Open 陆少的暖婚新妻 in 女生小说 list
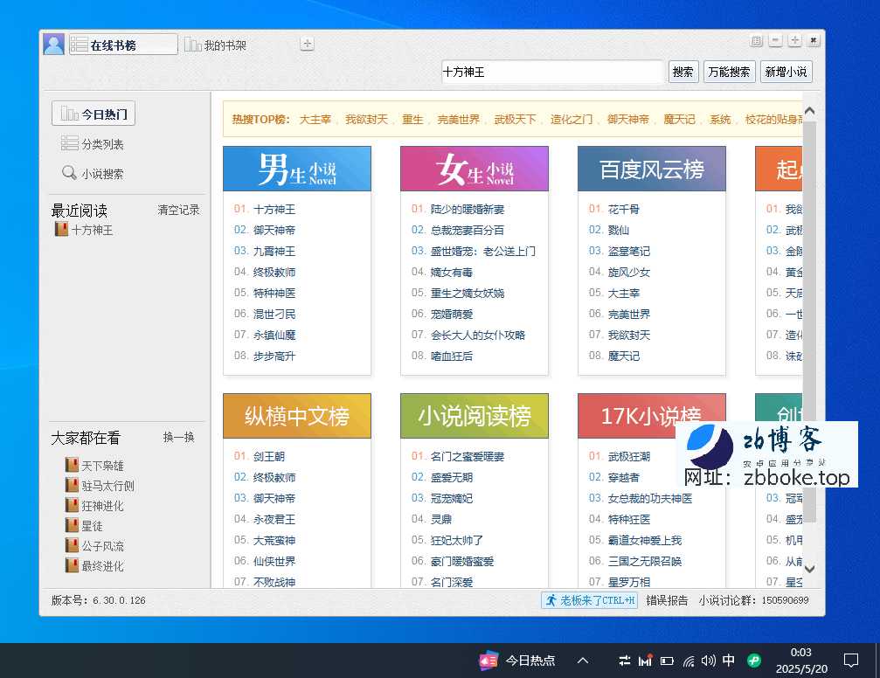Screen dimensions: 880x678 pyautogui.click(x=468, y=210)
